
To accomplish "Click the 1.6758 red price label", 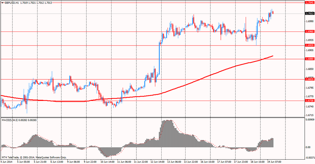I will pyautogui.click(x=310, y=101).
